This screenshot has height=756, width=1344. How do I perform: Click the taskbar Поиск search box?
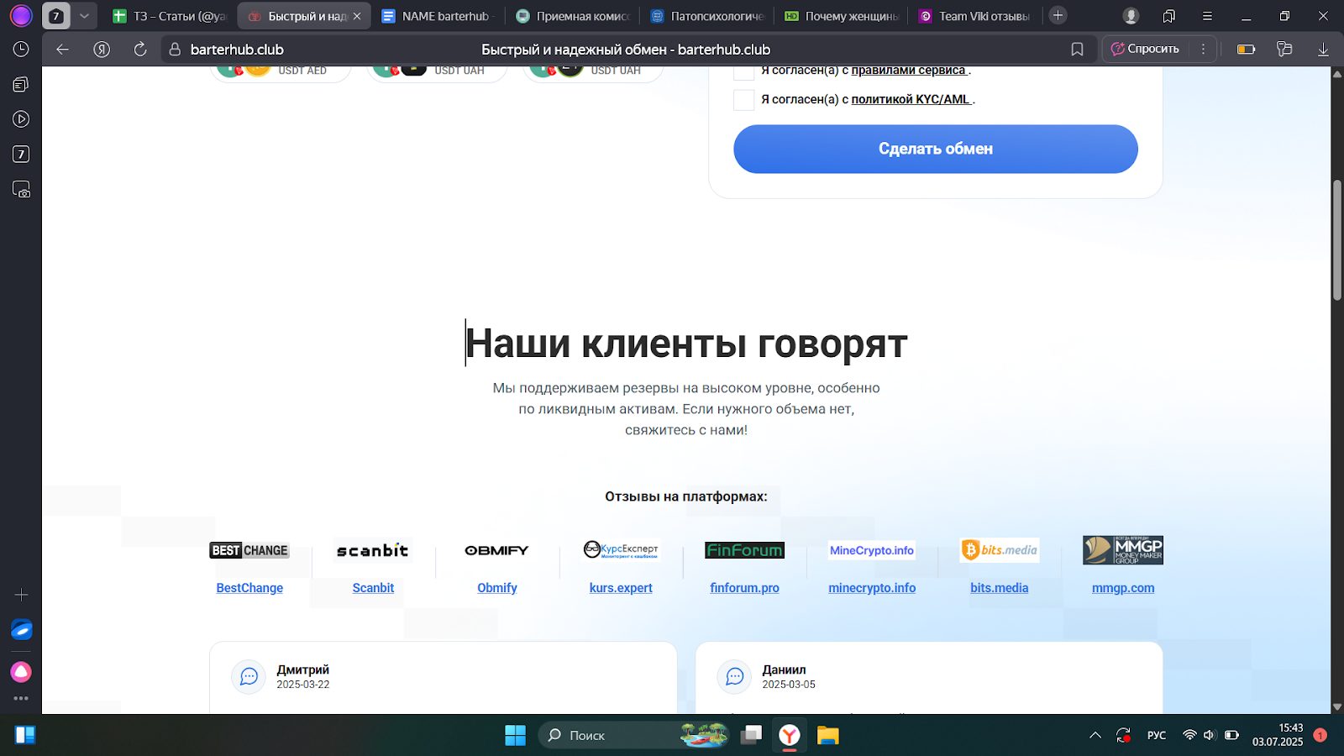(x=634, y=735)
